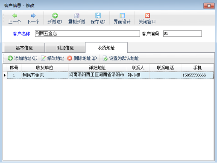Click the red 关闭窗口 icon
This screenshot has width=217, height=163.
147,15
